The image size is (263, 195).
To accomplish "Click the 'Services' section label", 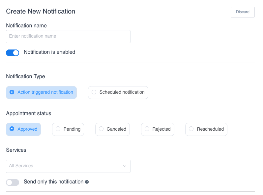I will 16,150.
